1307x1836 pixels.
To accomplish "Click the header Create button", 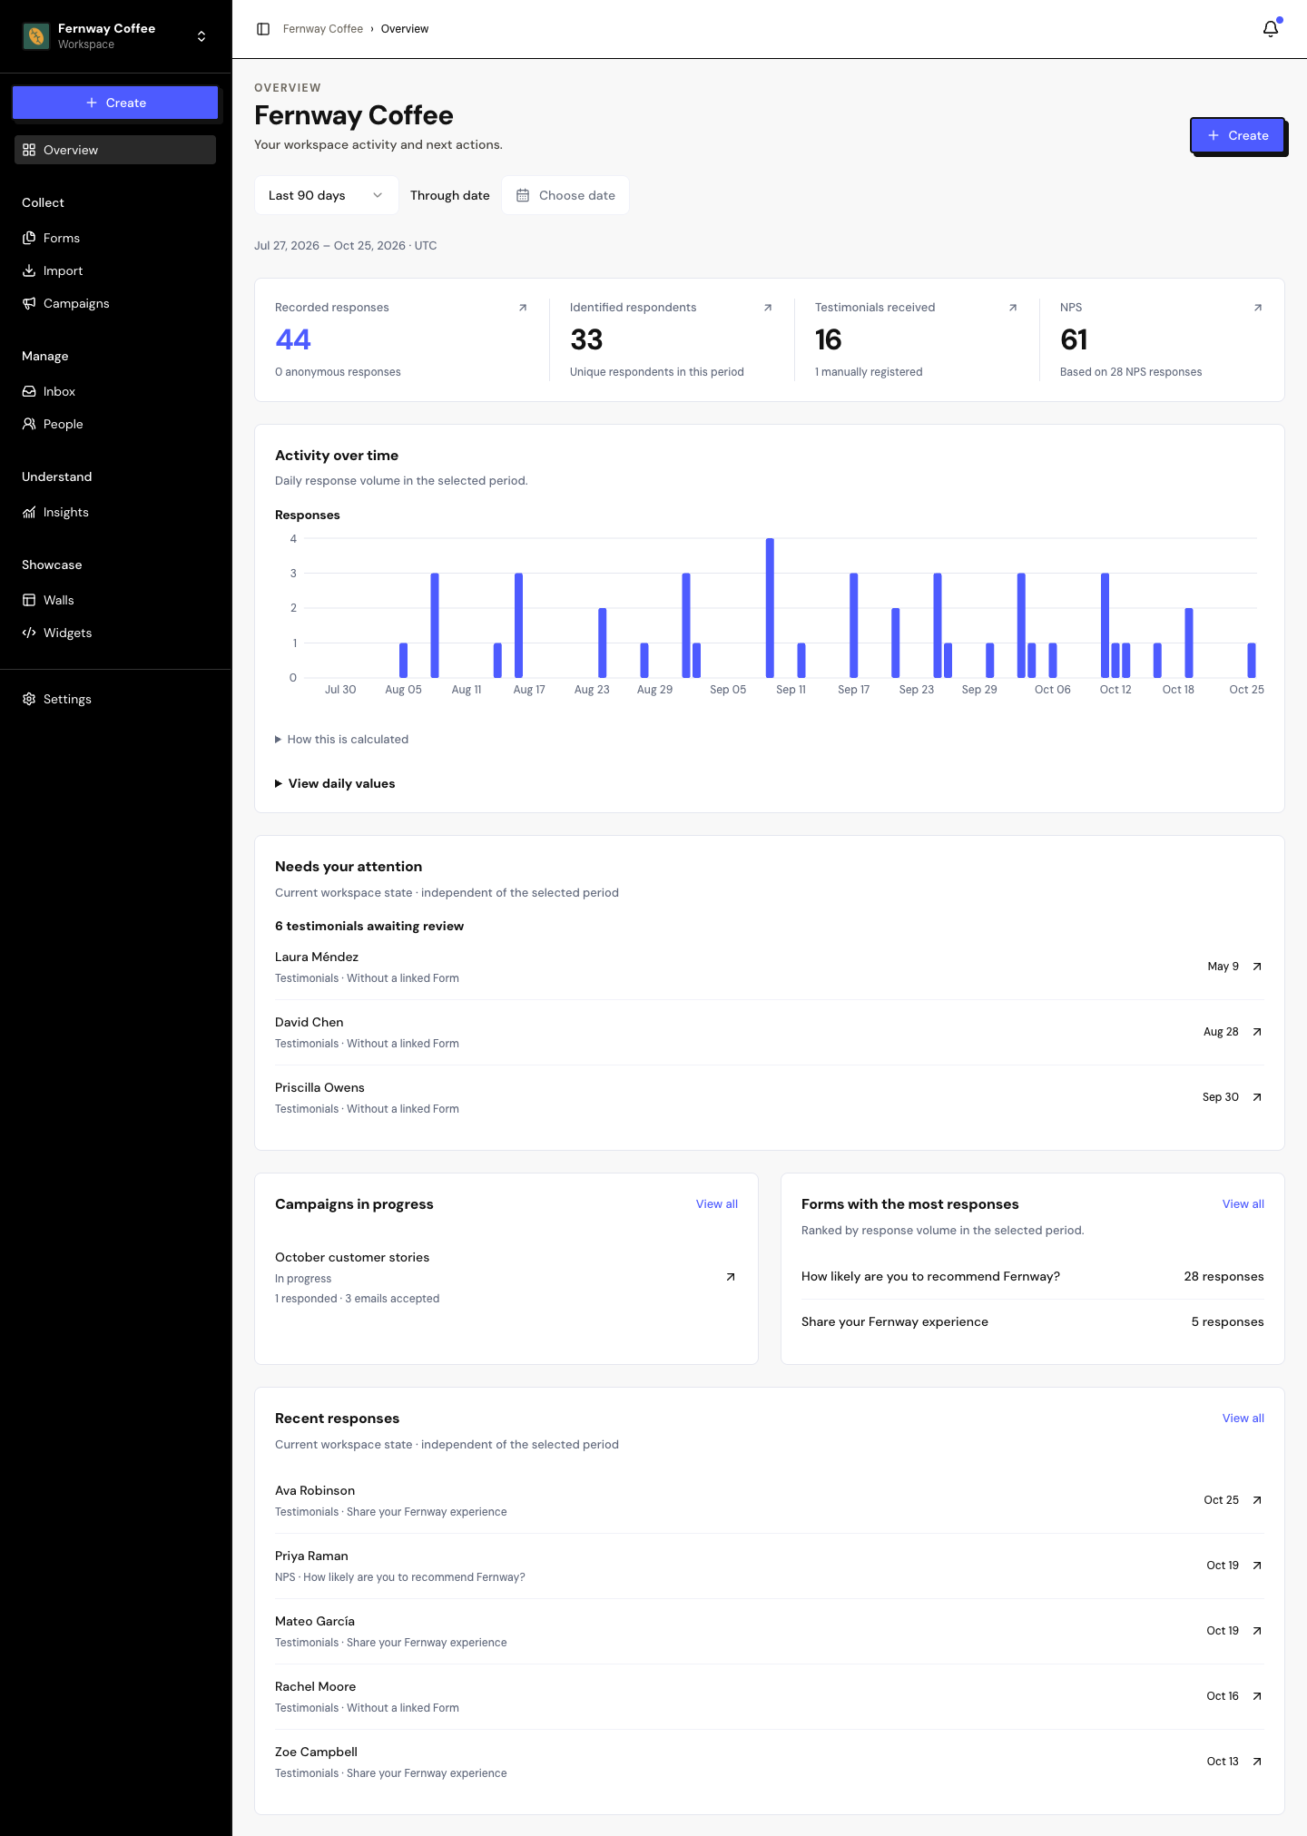I will click(1237, 135).
